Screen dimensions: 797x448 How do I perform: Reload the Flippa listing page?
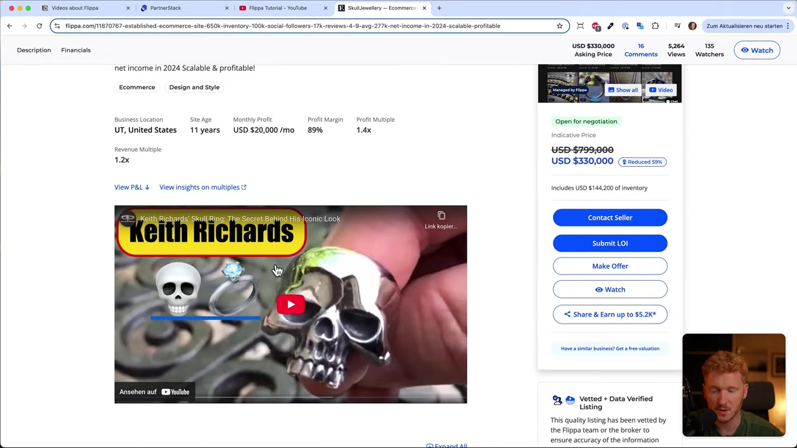[39, 26]
